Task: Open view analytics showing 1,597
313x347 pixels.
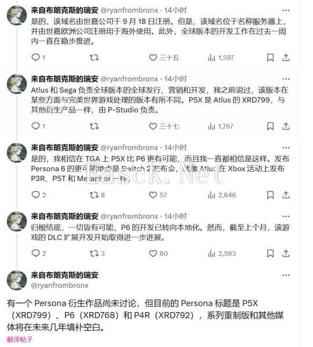Action: [221, 58]
